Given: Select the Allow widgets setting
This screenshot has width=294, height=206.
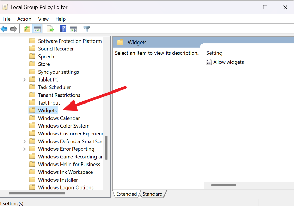Looking at the screenshot, I should [228, 62].
